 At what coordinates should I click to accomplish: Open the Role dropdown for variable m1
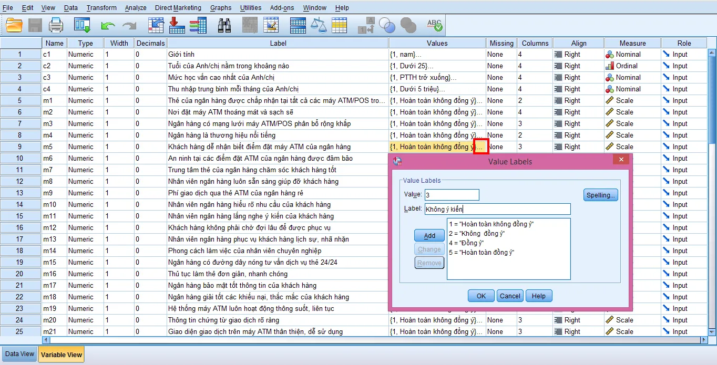pyautogui.click(x=684, y=100)
